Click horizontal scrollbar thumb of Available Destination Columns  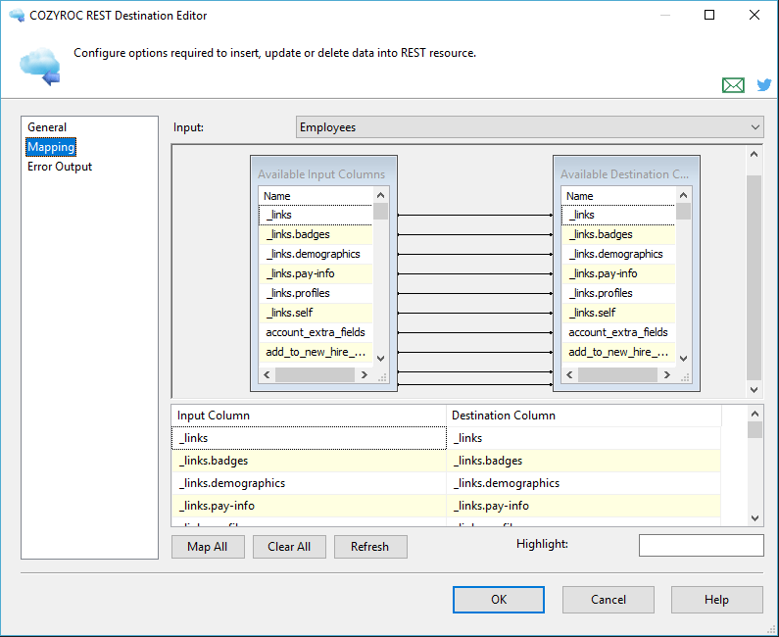pos(617,374)
